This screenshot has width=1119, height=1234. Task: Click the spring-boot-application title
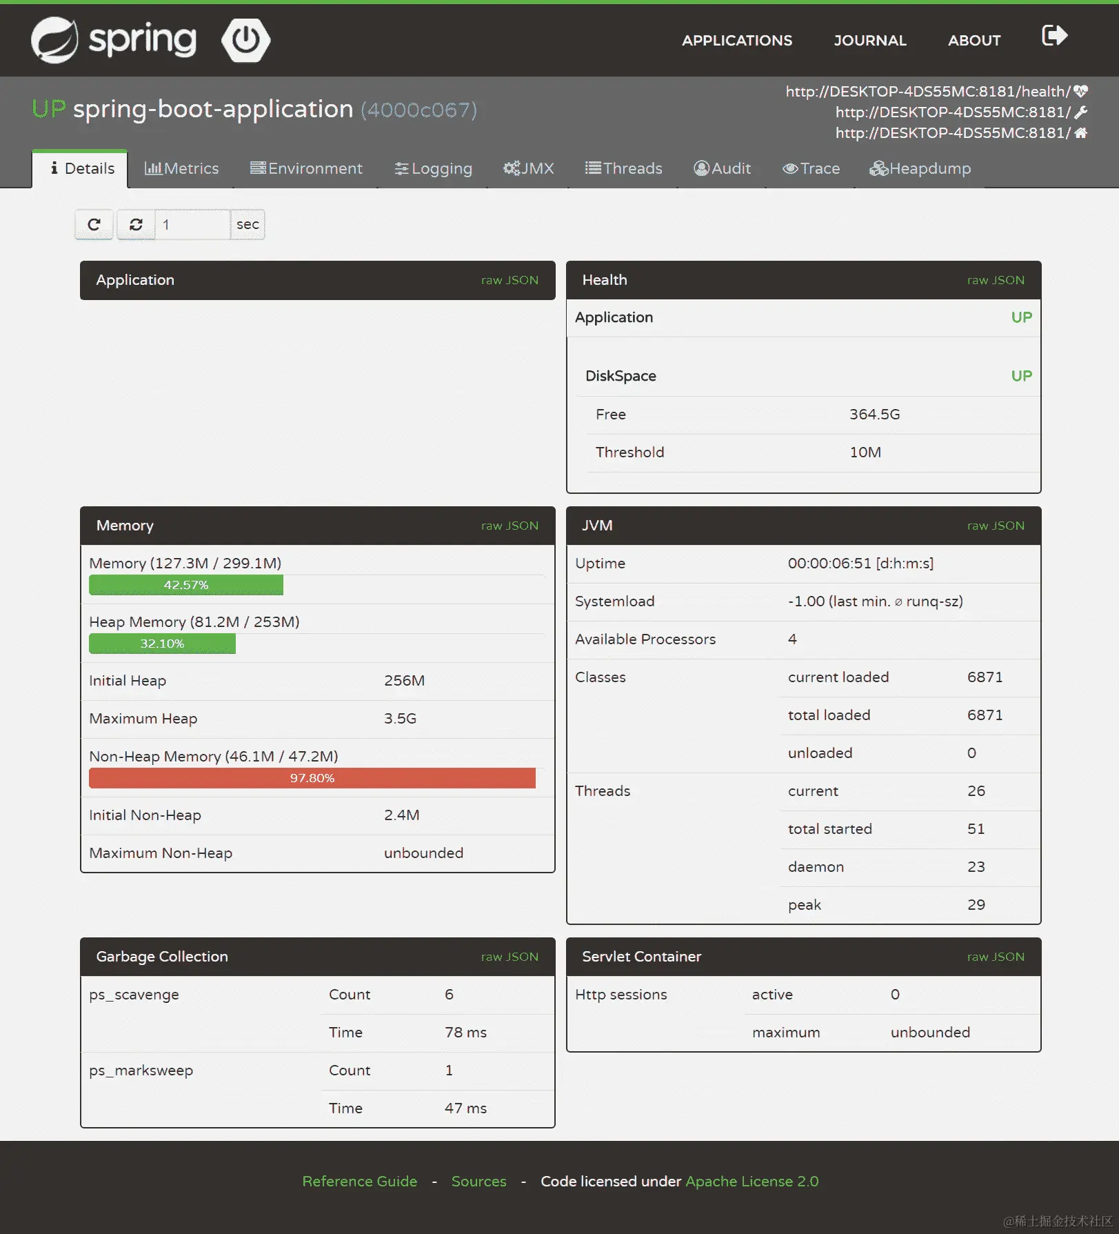[213, 110]
